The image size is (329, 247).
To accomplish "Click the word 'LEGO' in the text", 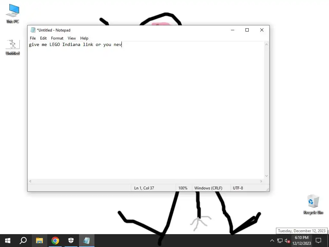I will click(x=55, y=44).
